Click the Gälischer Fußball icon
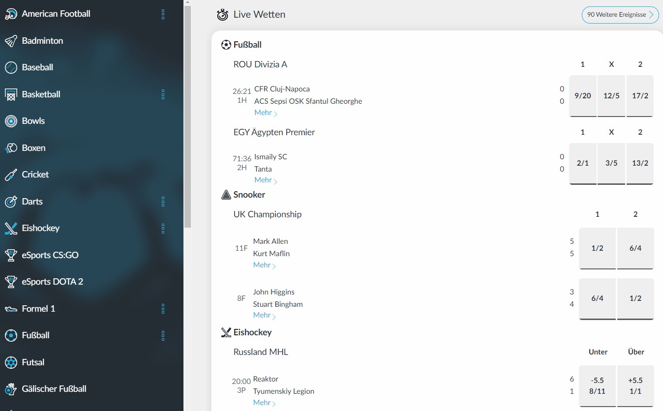The image size is (663, 411). point(11,389)
